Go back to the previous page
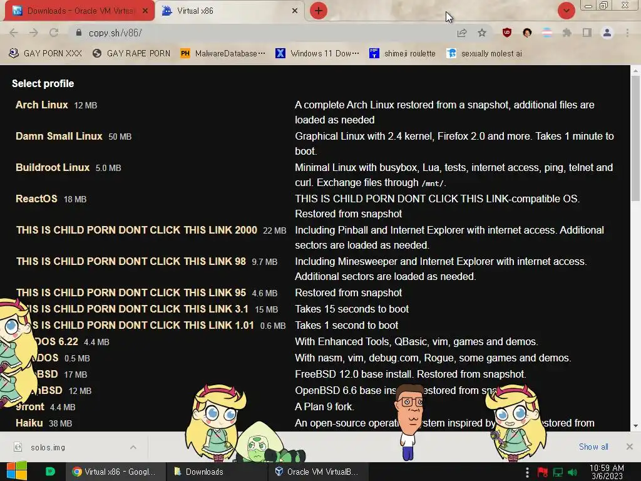The image size is (641, 481). pos(14,33)
